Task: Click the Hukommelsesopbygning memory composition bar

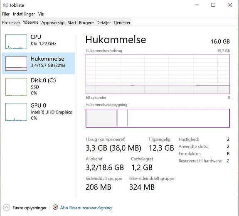Action: [158, 118]
